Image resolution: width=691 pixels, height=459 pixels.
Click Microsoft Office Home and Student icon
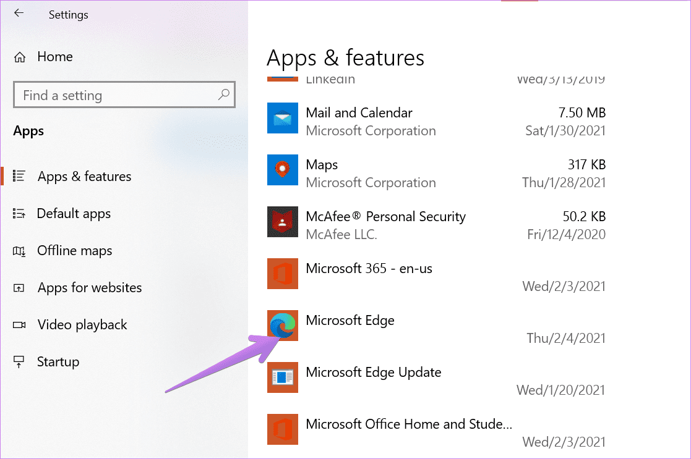(283, 429)
